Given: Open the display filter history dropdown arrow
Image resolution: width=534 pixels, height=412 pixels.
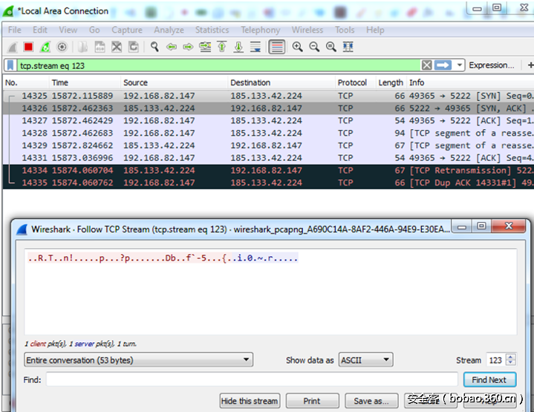Looking at the screenshot, I should [x=460, y=65].
